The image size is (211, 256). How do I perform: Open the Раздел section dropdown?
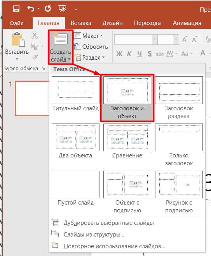90,58
